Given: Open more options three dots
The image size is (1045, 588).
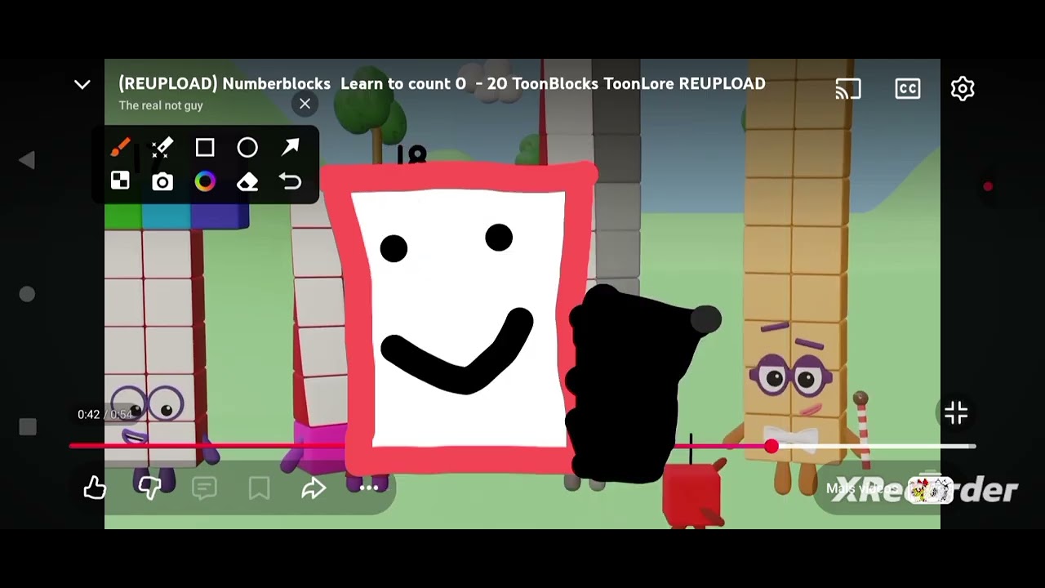Looking at the screenshot, I should (x=369, y=488).
